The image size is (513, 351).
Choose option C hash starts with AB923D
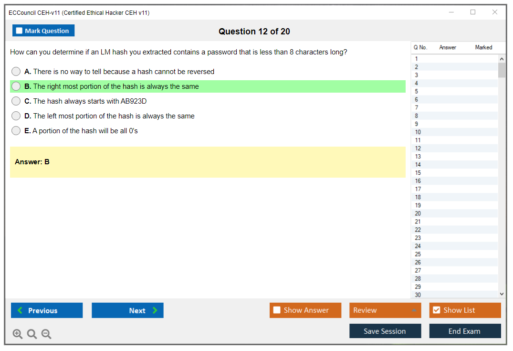[16, 101]
